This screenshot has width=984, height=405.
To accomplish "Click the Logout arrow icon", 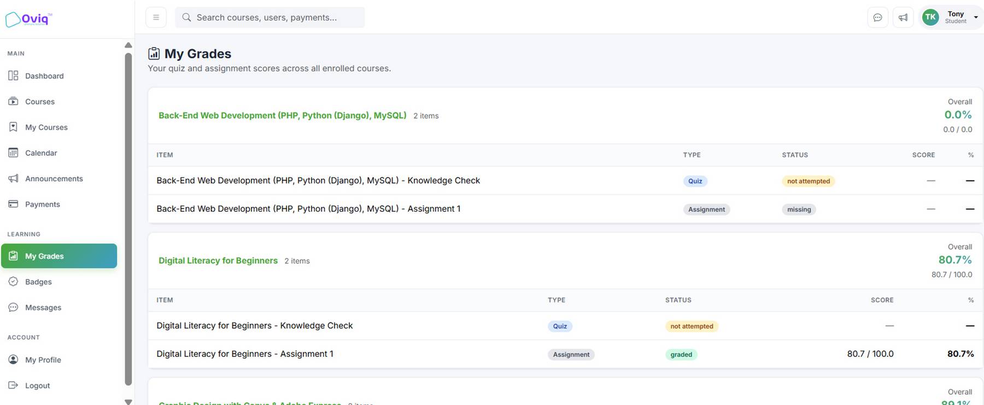I will click(x=13, y=385).
